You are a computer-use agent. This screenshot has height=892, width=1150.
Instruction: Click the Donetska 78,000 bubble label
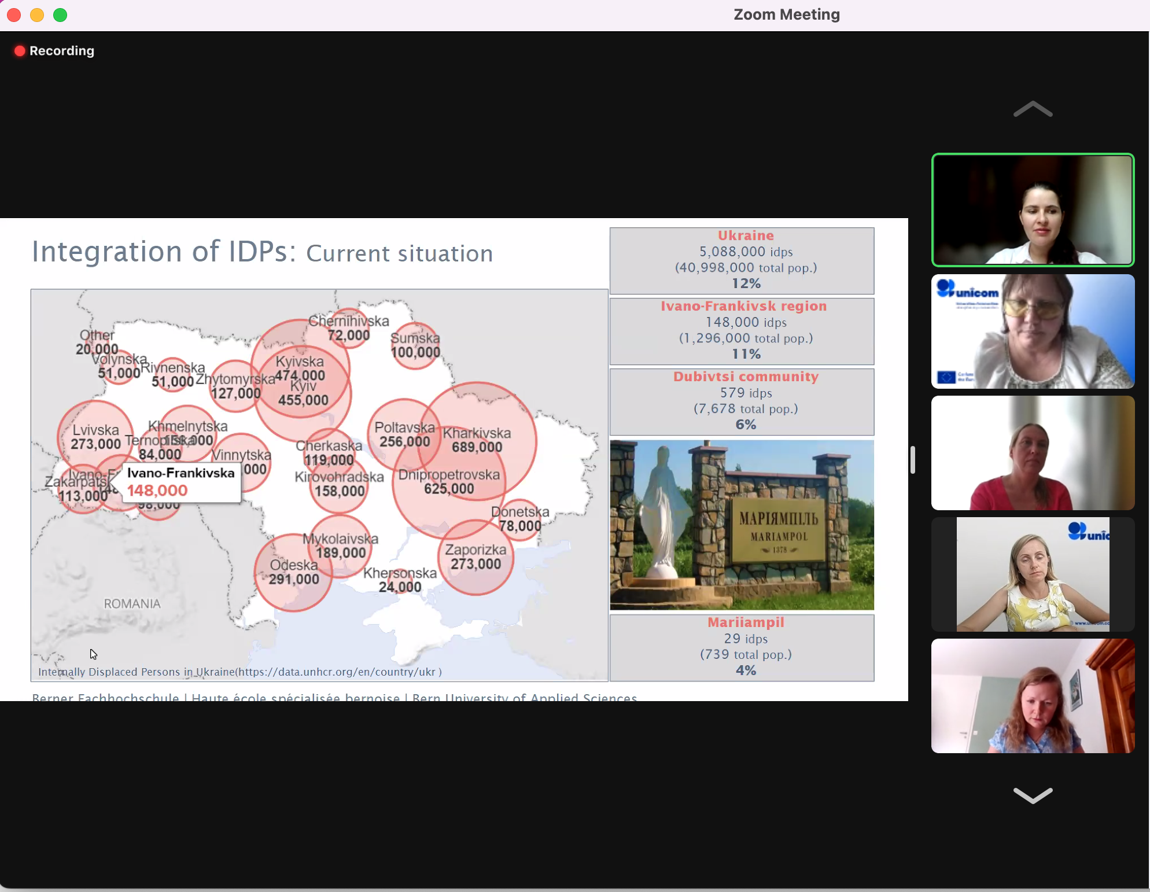click(520, 519)
